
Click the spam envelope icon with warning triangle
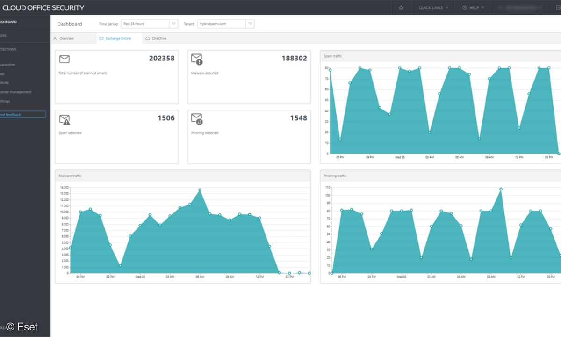[65, 119]
